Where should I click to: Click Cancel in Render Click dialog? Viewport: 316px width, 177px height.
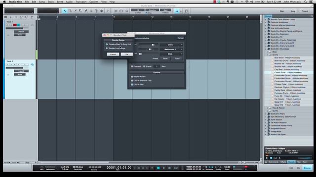click(113, 55)
